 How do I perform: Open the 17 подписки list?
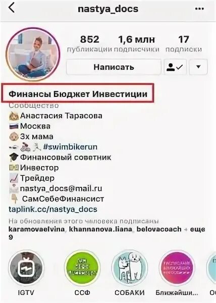pos(184,43)
